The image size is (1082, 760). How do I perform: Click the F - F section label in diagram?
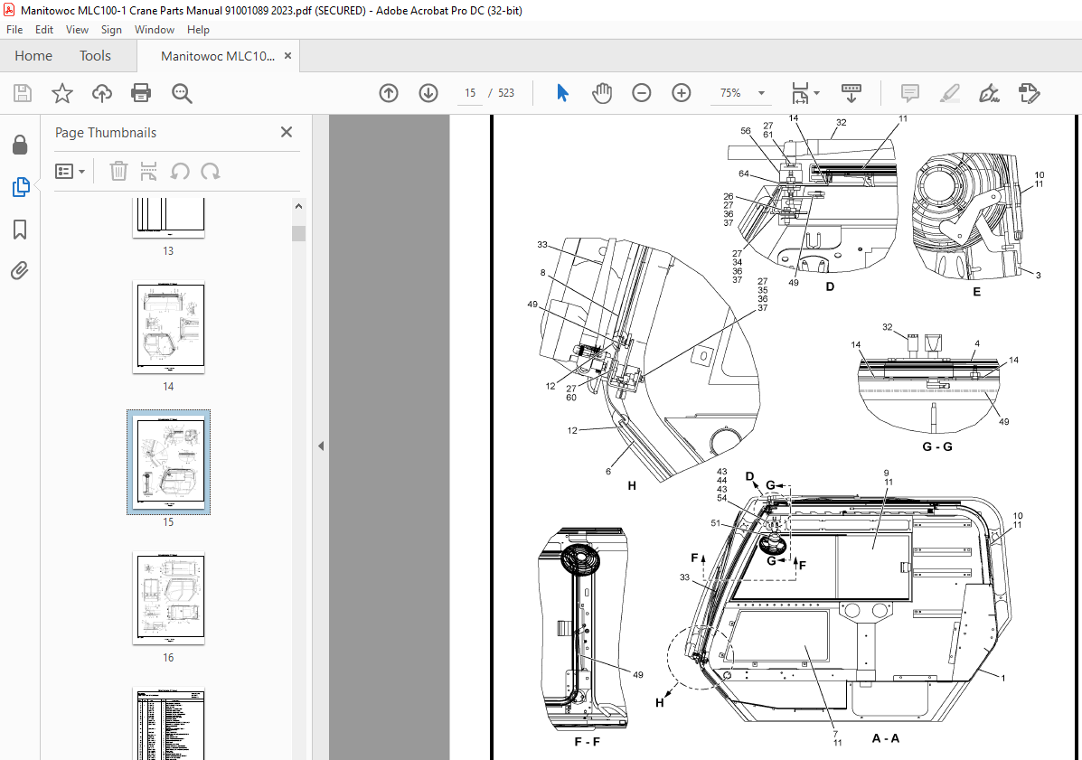pyautogui.click(x=588, y=742)
